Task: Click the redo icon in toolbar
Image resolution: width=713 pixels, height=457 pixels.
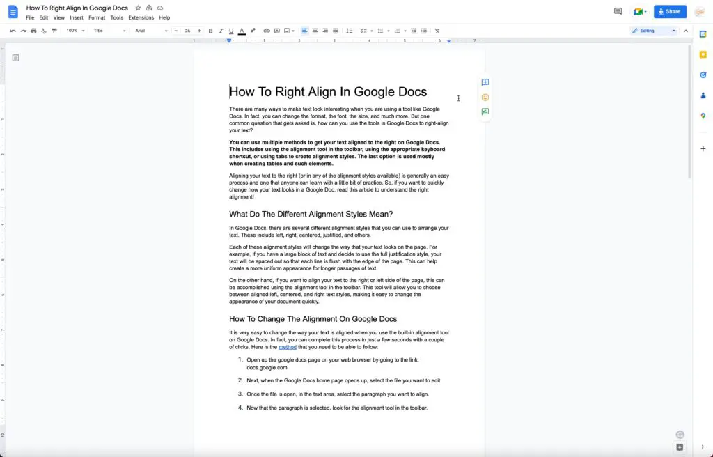Action: tap(23, 31)
